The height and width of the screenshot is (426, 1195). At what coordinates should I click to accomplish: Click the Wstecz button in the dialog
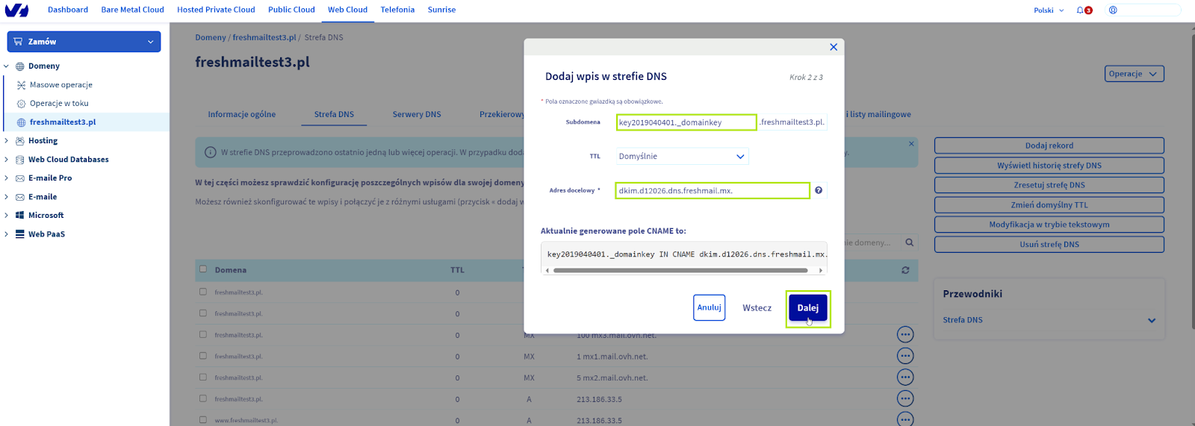click(x=757, y=307)
